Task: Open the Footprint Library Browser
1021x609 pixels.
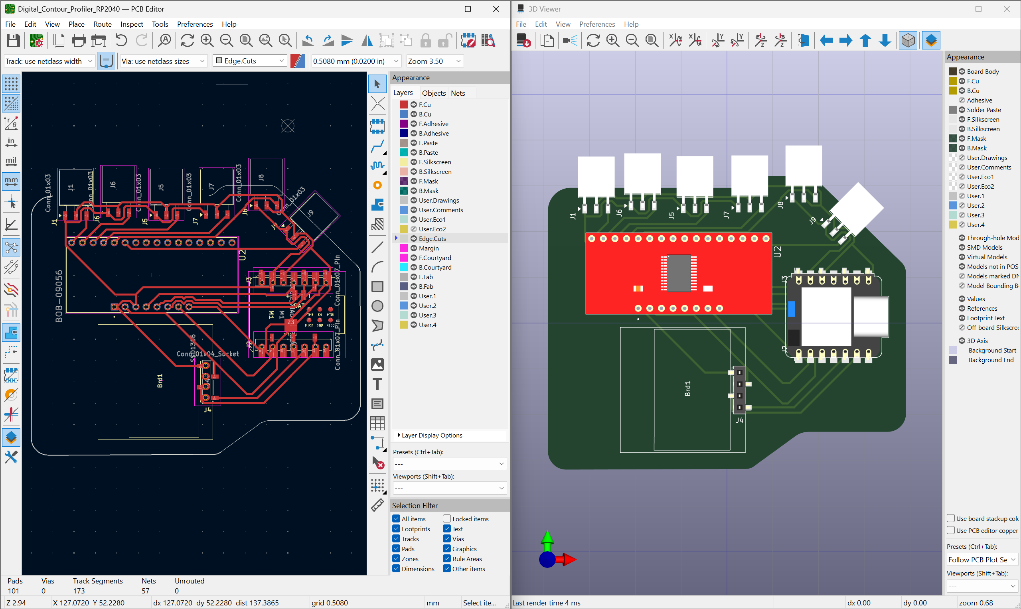Action: tap(488, 40)
